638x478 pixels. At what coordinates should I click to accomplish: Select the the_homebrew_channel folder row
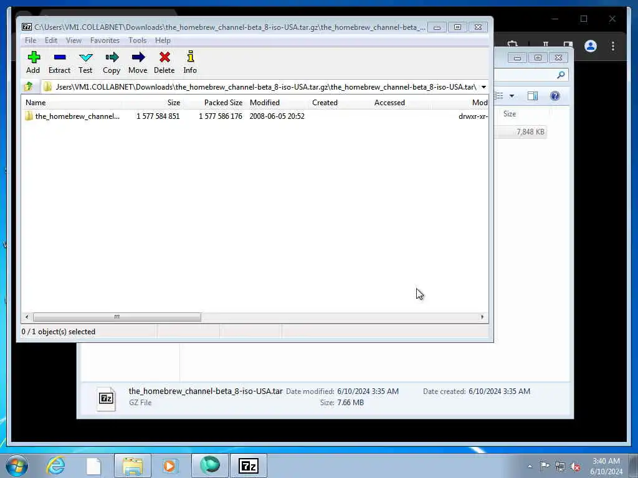pos(255,116)
